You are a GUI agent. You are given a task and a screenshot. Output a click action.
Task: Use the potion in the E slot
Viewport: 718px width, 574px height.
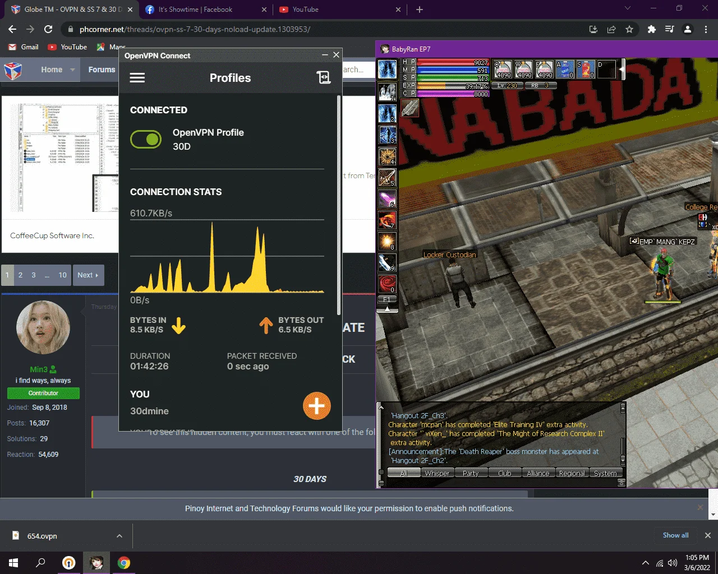(x=544, y=70)
